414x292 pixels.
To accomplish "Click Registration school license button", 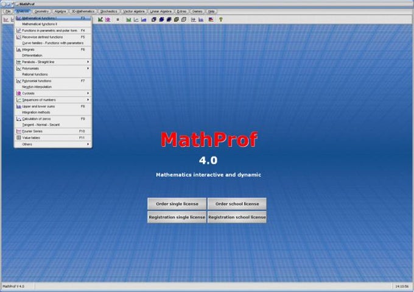I will click(x=237, y=217).
